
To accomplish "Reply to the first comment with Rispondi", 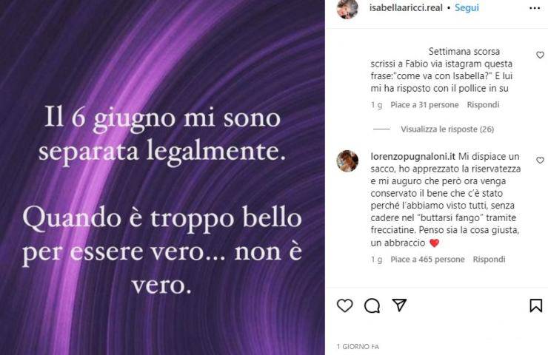I will pos(483,105).
